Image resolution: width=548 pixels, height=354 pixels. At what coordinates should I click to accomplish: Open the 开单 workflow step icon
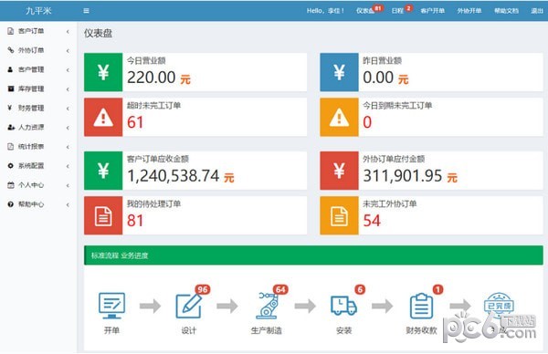pos(111,306)
